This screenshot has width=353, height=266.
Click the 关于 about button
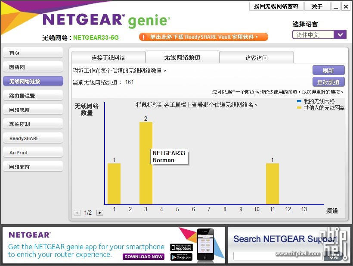coord(317,6)
